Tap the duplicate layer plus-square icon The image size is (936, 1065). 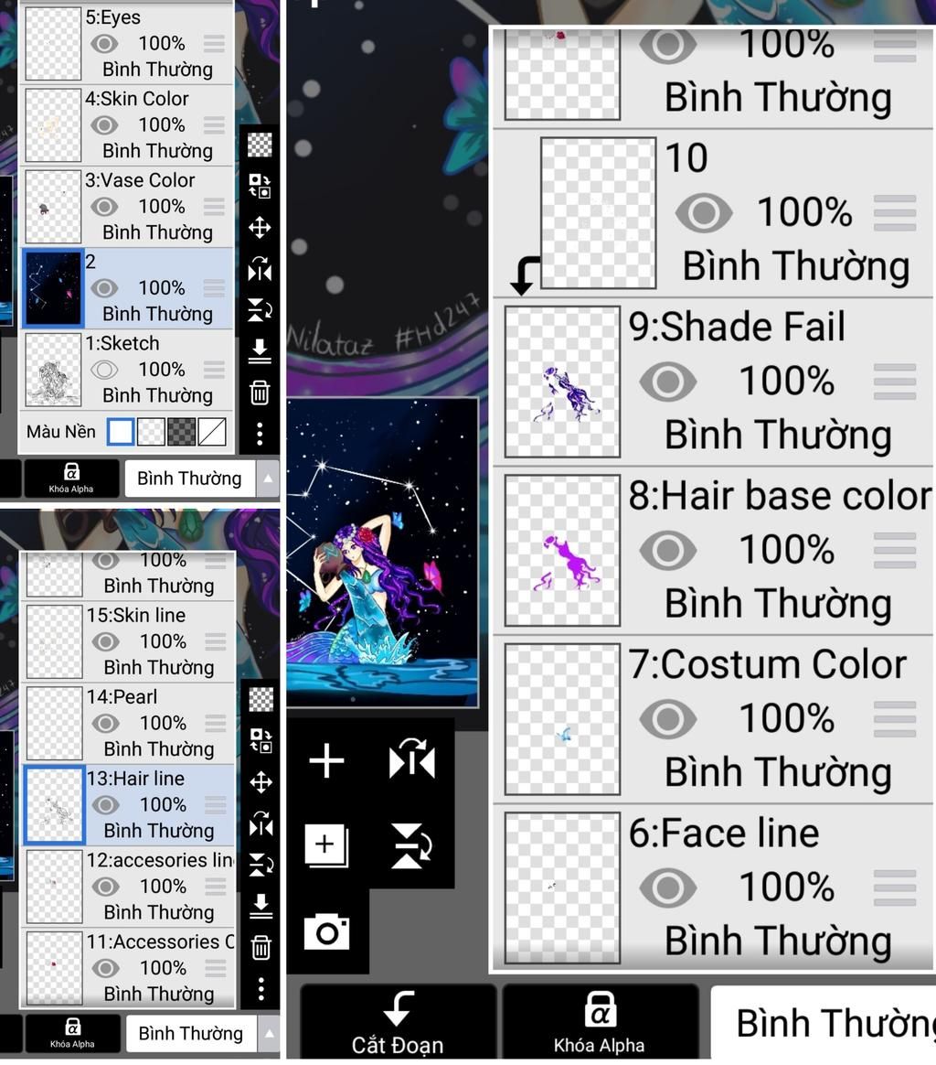(326, 845)
